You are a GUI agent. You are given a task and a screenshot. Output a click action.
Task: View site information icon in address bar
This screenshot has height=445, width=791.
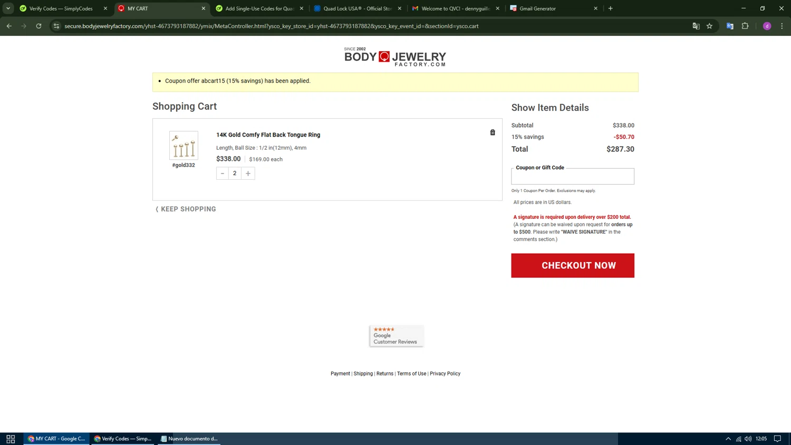coord(56,26)
